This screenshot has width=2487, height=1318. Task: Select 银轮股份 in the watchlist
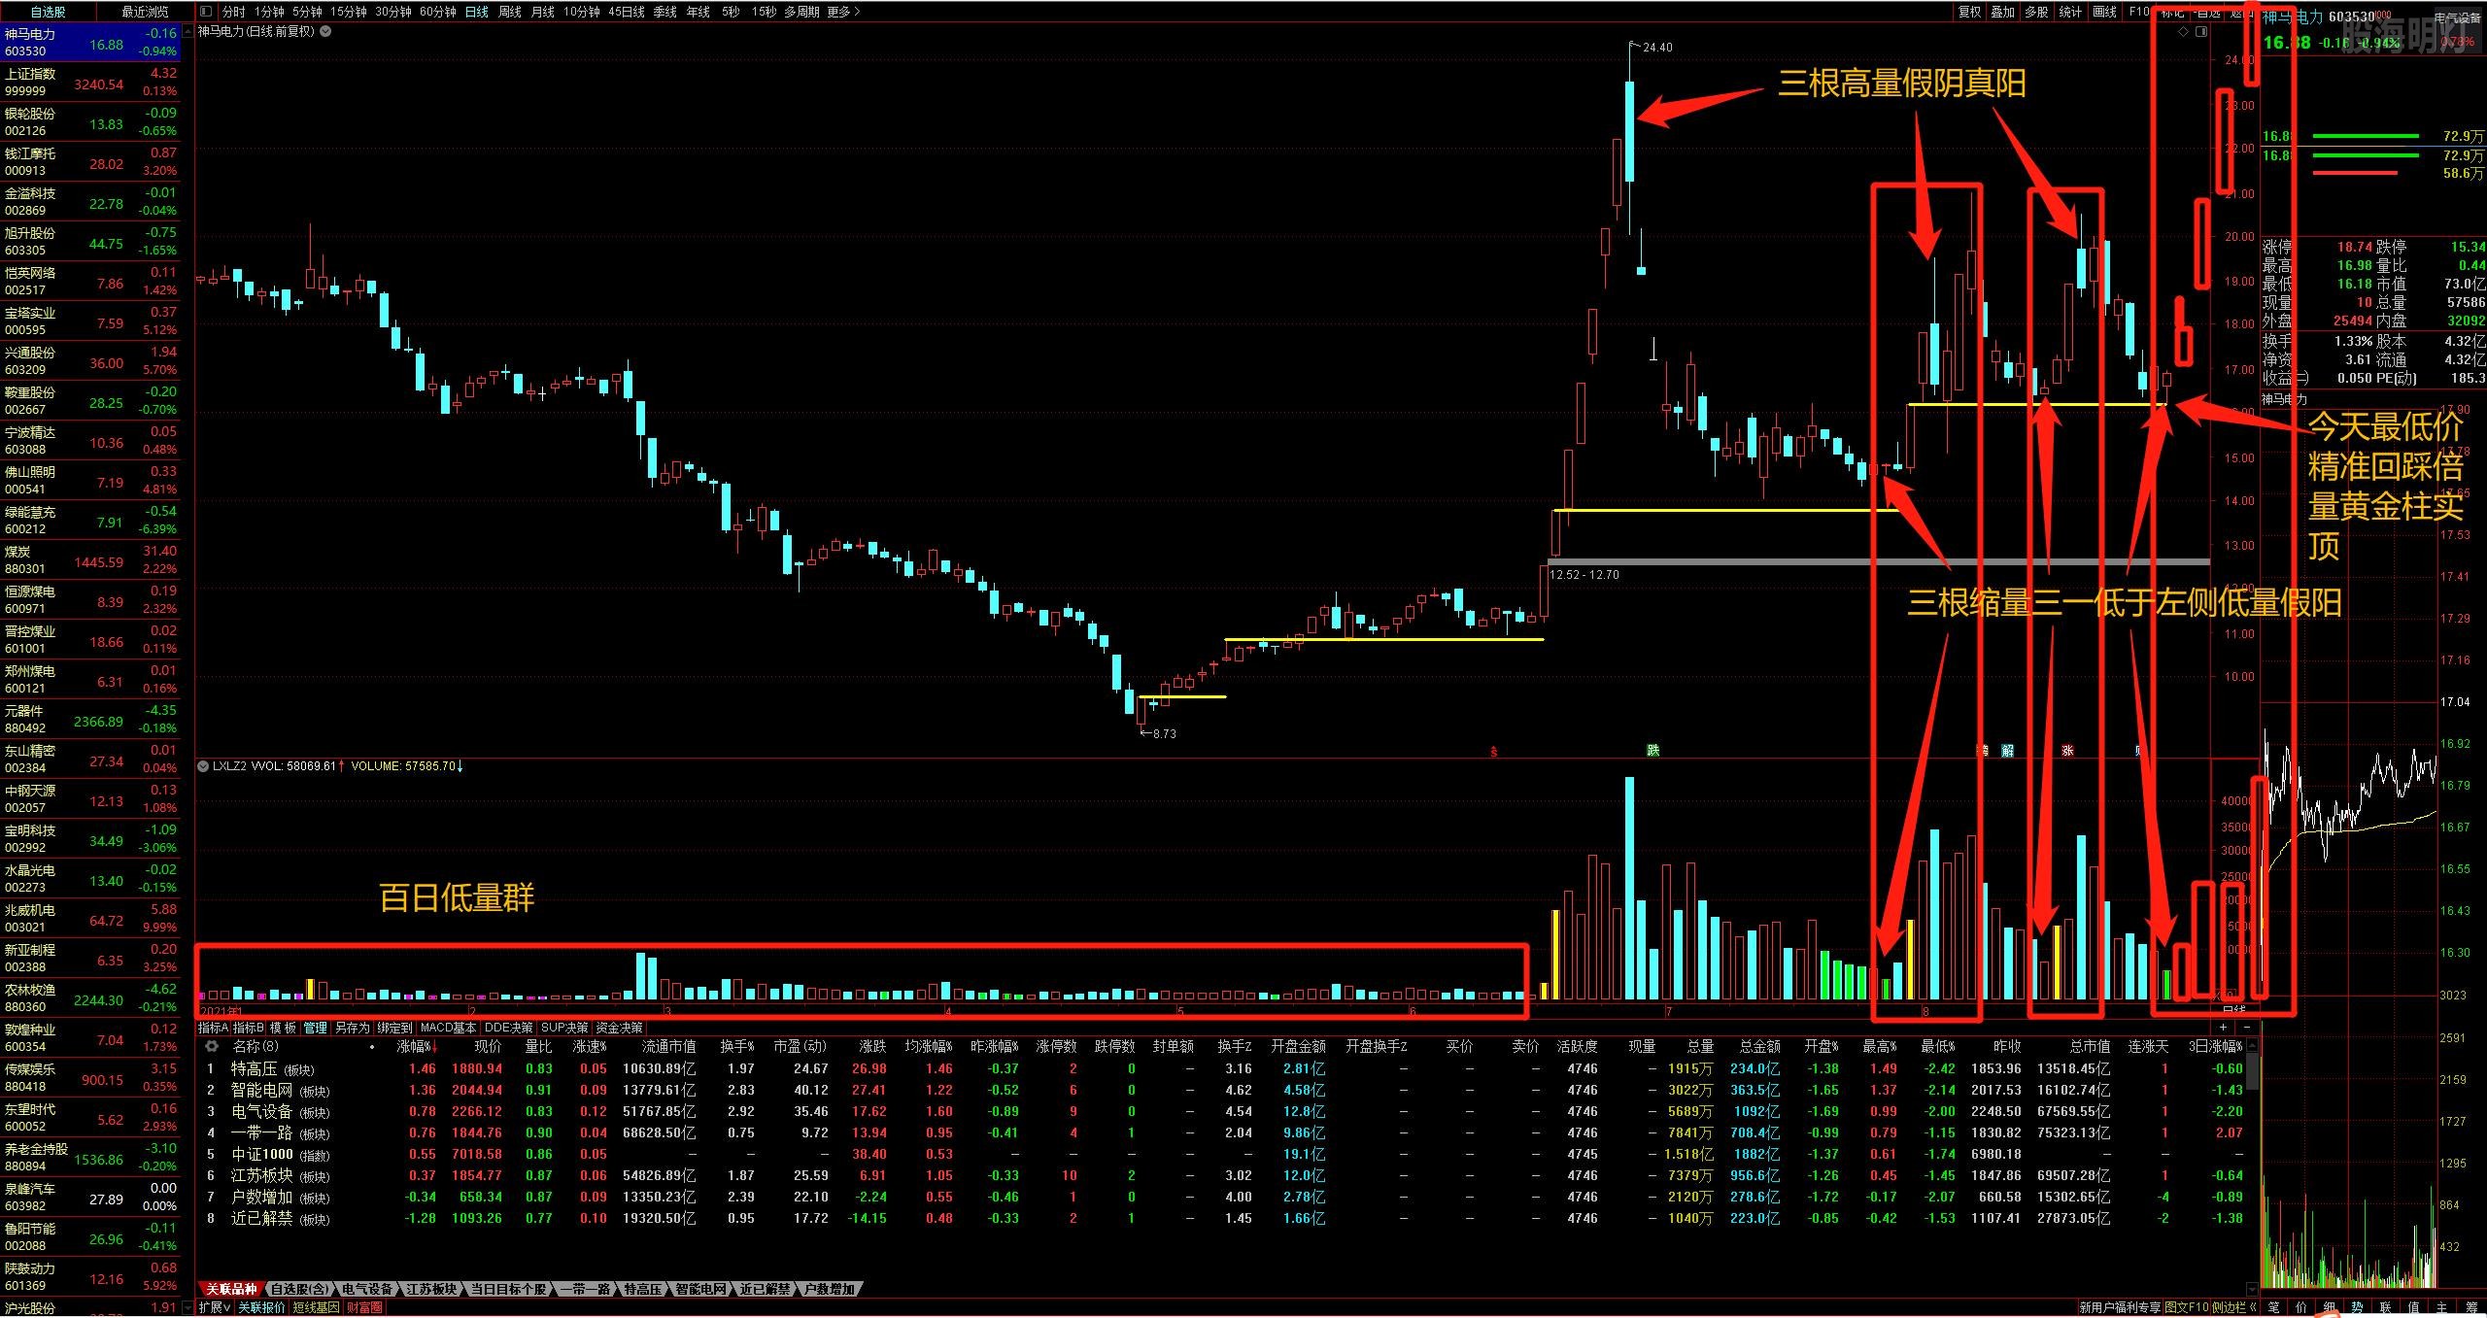coord(90,122)
